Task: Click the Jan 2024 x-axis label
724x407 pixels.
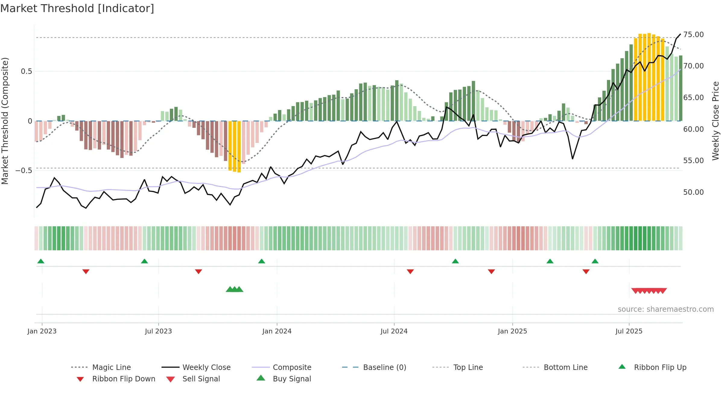Action: coord(277,331)
